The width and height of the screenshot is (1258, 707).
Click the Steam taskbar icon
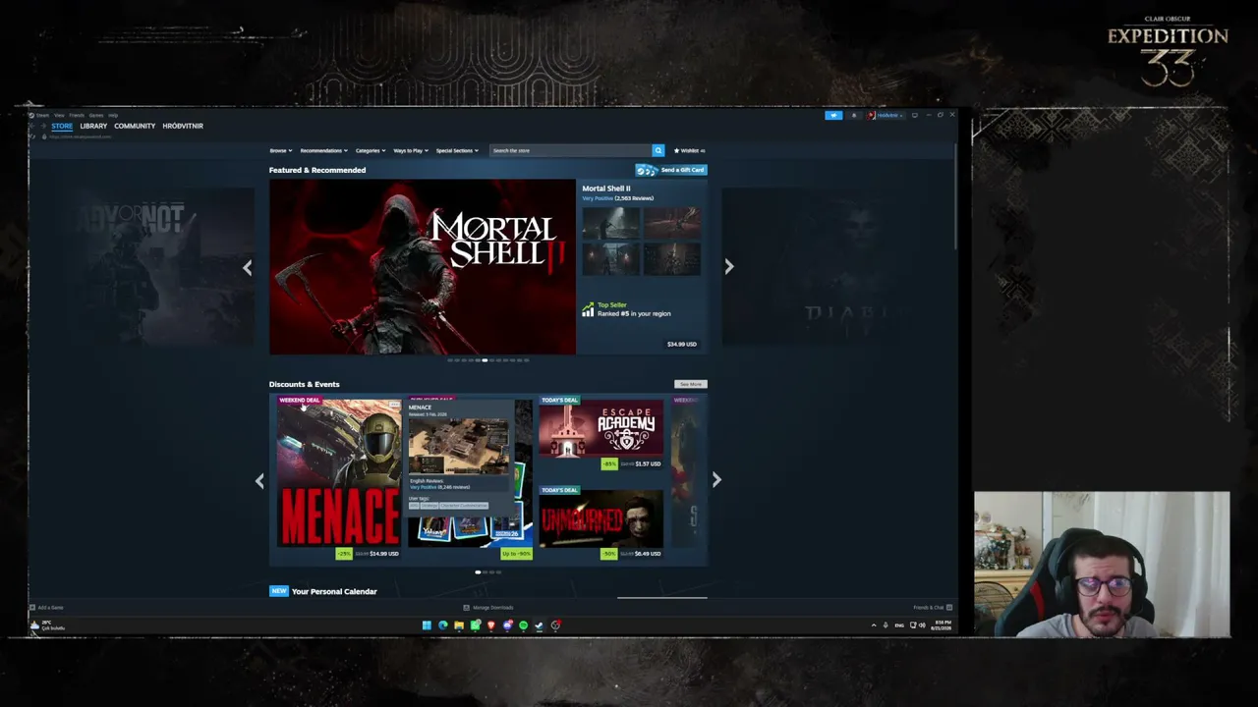(x=539, y=625)
